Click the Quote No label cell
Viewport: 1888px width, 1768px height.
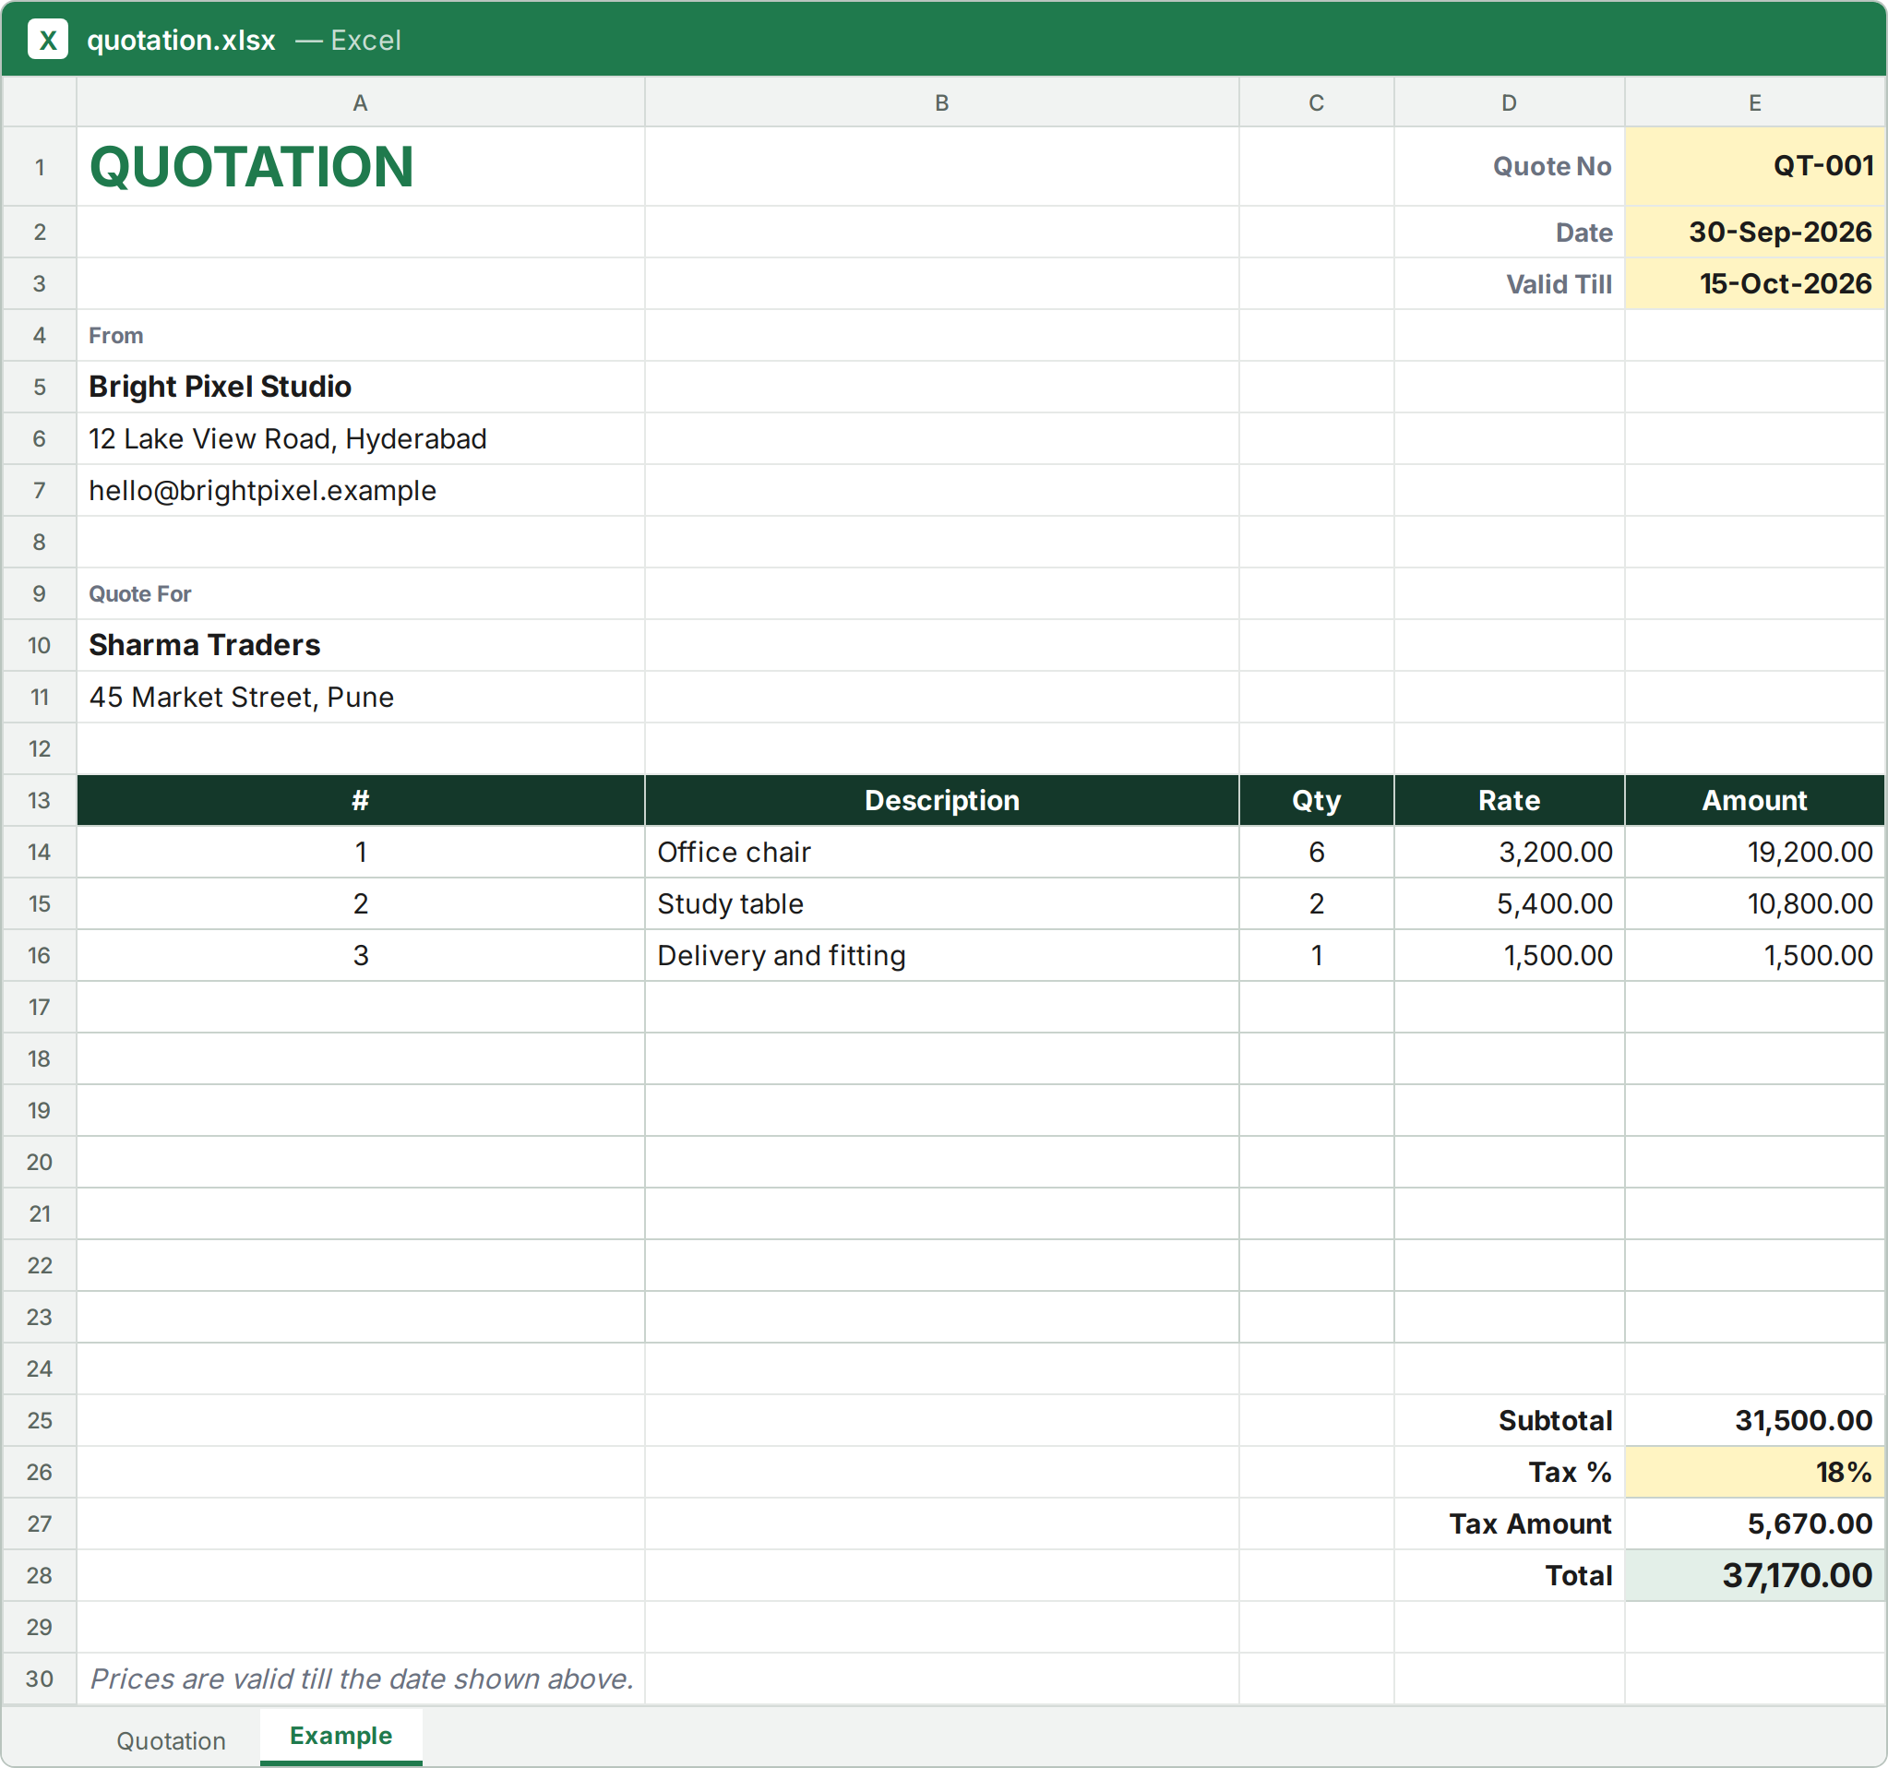click(1509, 166)
